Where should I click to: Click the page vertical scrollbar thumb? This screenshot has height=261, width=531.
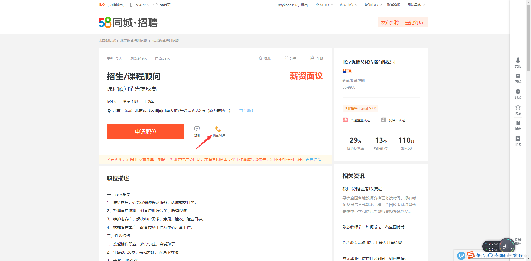point(529,39)
